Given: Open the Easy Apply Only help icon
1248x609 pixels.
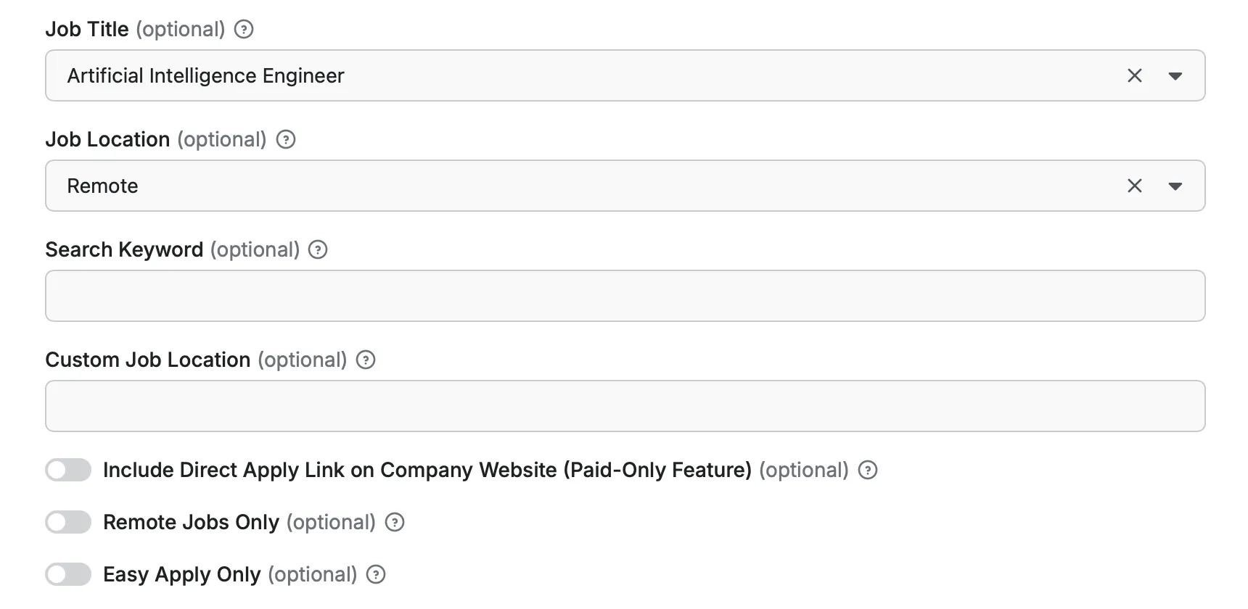Looking at the screenshot, I should pyautogui.click(x=376, y=575).
